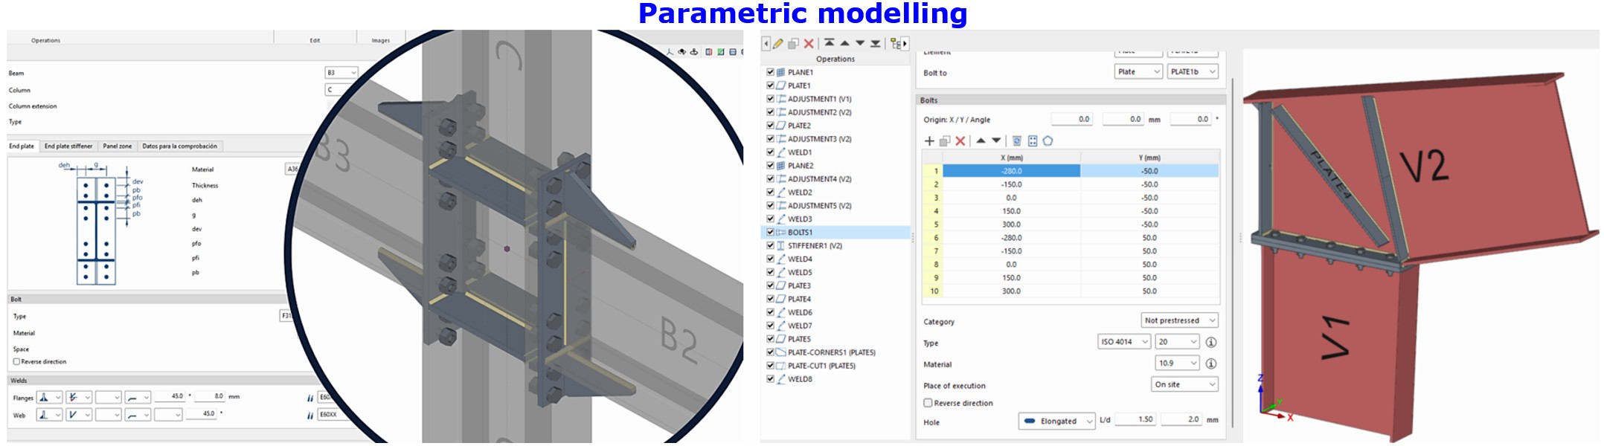1604x446 pixels.
Task: Click the duplicate bolt row icon
Action: tap(945, 140)
